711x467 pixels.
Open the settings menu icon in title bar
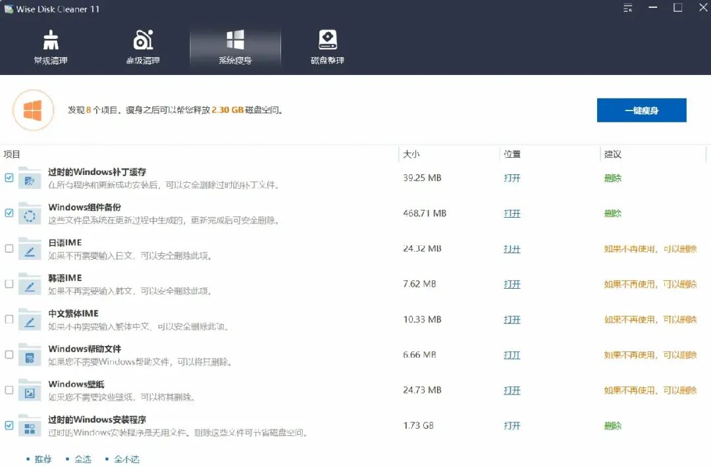point(627,8)
